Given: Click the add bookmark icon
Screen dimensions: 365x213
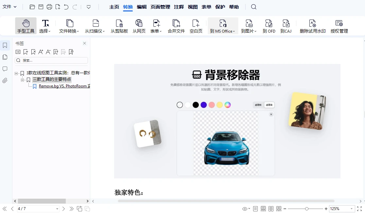Looking at the screenshot, I should pyautogui.click(x=26, y=52).
